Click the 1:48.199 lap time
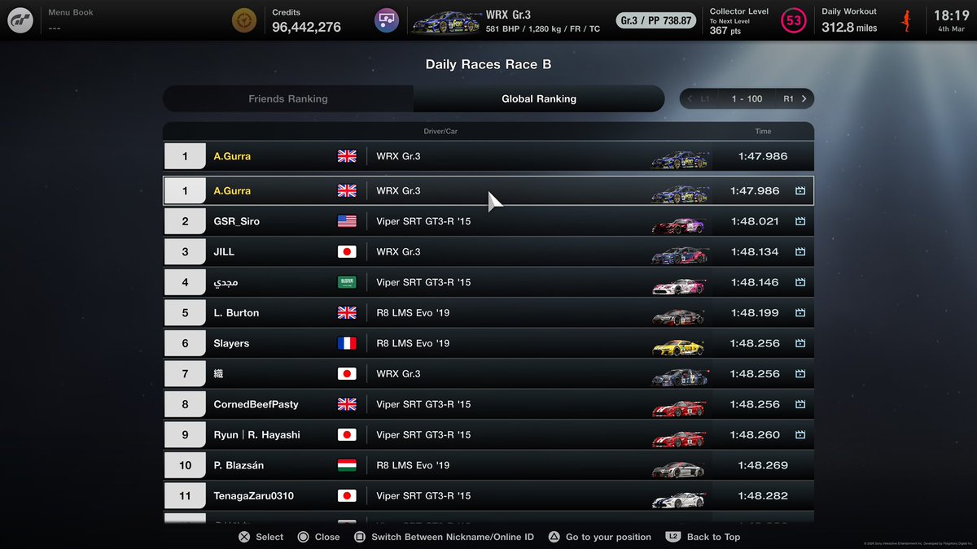The width and height of the screenshot is (977, 549). pos(755,313)
